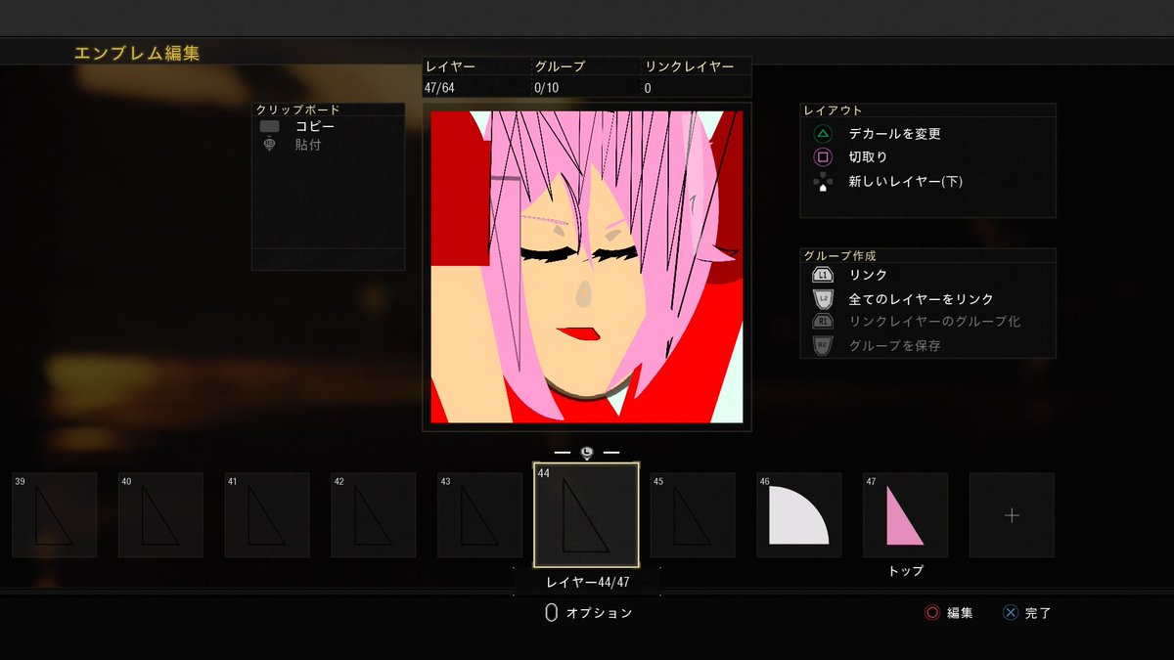Choose コピー in the clipboard panel
This screenshot has width=1174, height=660.
pyautogui.click(x=315, y=127)
